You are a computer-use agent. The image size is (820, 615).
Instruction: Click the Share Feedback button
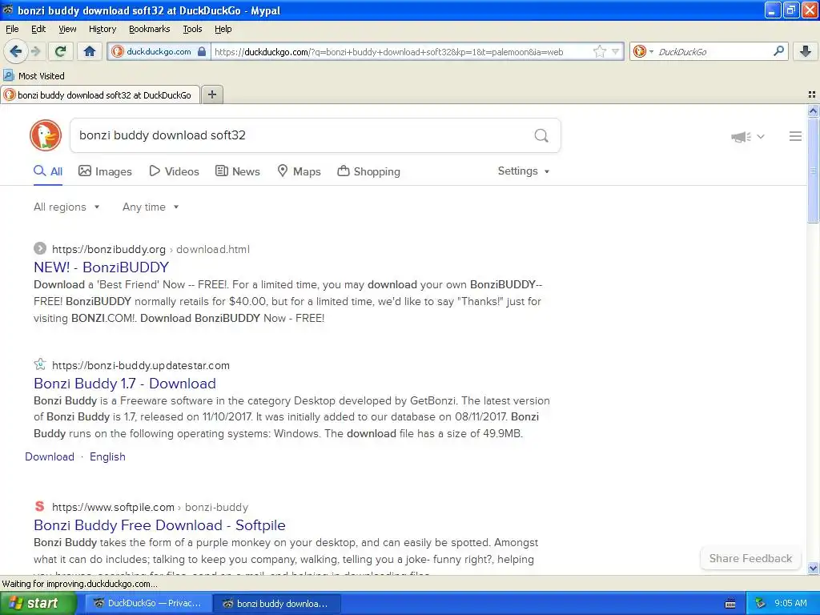[750, 558]
